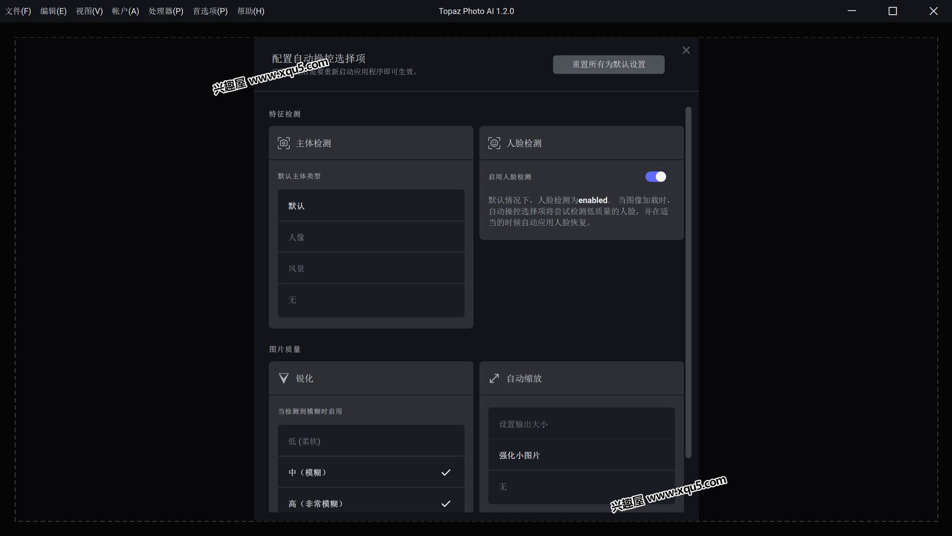952x536 pixels.
Task: Select 设置输出大小 in auto-scale list
Action: 581,424
